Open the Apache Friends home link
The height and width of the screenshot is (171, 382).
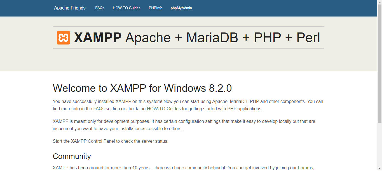70,8
